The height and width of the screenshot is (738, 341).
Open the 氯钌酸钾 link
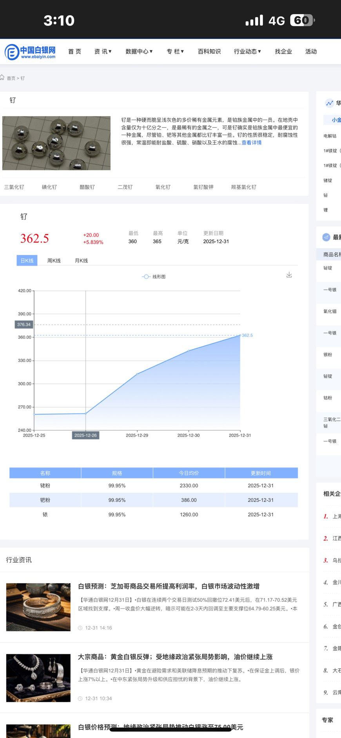pyautogui.click(x=203, y=187)
